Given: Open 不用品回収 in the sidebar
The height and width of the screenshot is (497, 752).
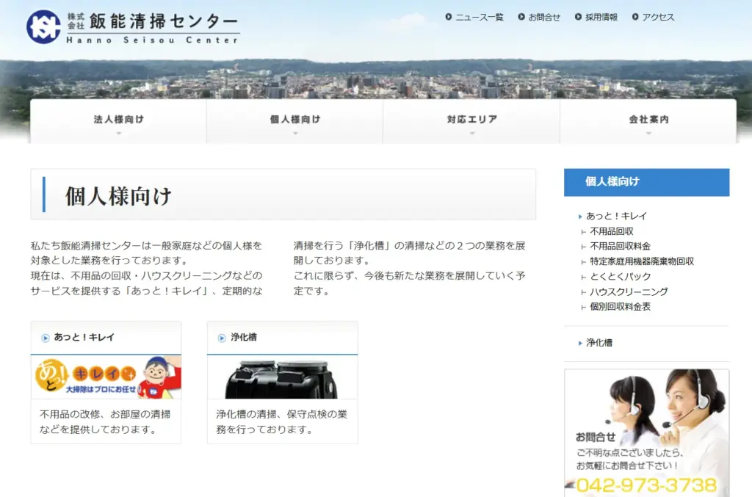Looking at the screenshot, I should 612,231.
